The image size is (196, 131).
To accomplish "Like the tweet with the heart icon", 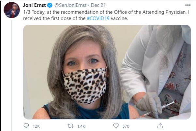I will pyautogui.click(x=115, y=126).
